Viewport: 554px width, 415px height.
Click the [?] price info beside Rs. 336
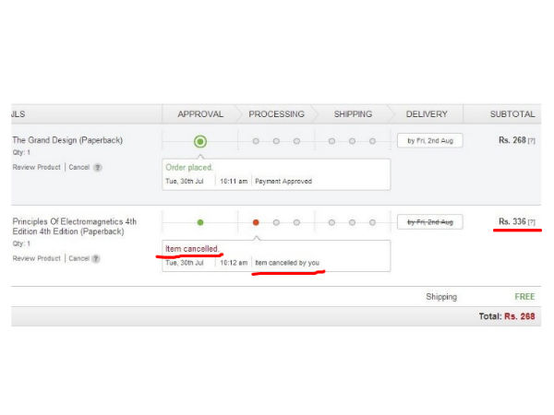(531, 222)
